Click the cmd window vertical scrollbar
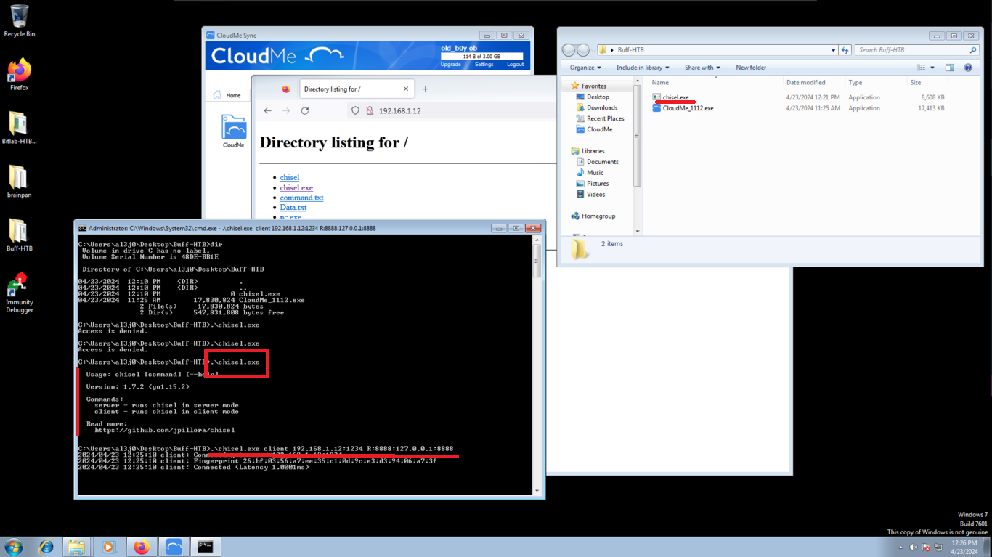Viewport: 992px width, 557px height. point(537,365)
